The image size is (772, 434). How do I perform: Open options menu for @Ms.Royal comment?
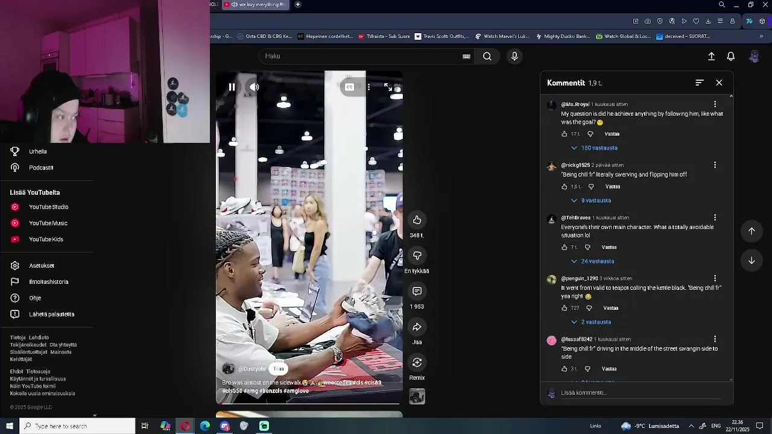715,104
